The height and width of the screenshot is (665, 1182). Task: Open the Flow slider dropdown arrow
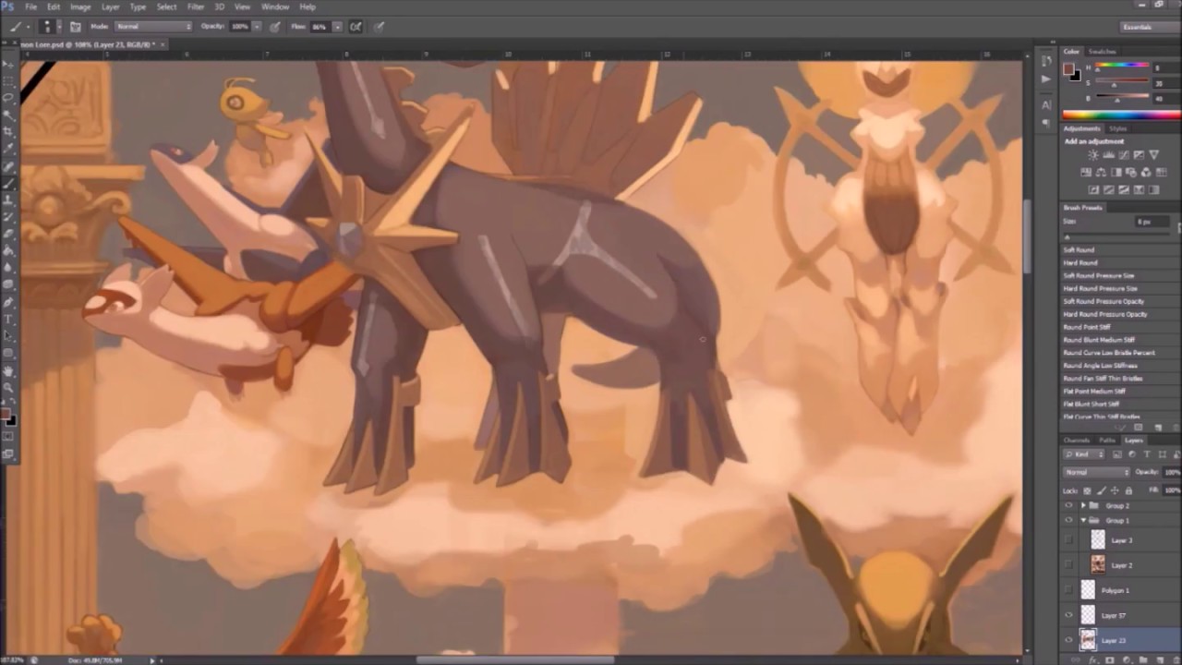338,27
